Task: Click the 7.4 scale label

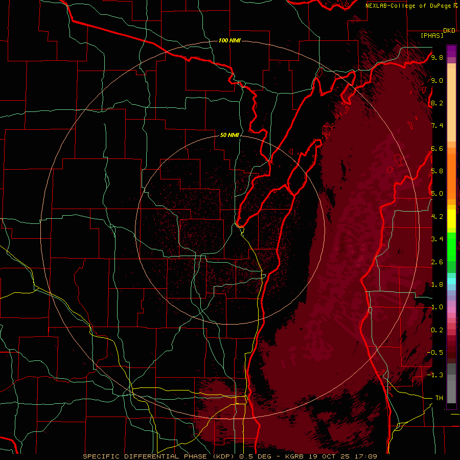Action: (437, 126)
